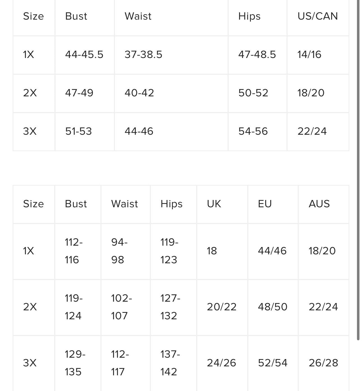Select the 20/22 UK size cell
Image resolution: width=362 pixels, height=391 pixels.
tap(222, 307)
